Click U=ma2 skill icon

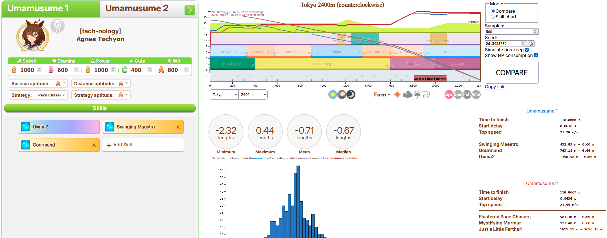26,127
